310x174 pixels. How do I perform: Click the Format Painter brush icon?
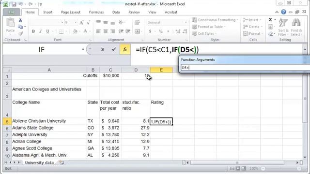pyautogui.click(x=20, y=33)
